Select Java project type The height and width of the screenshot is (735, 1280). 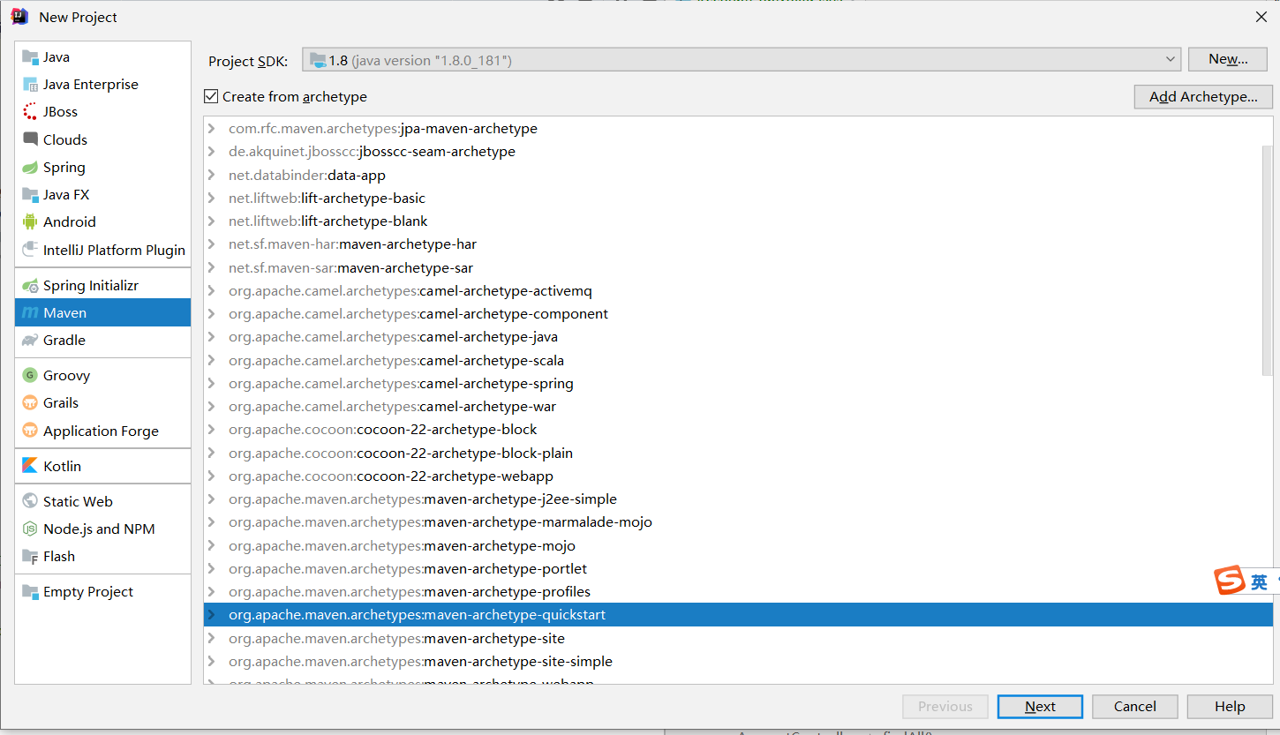(x=102, y=57)
